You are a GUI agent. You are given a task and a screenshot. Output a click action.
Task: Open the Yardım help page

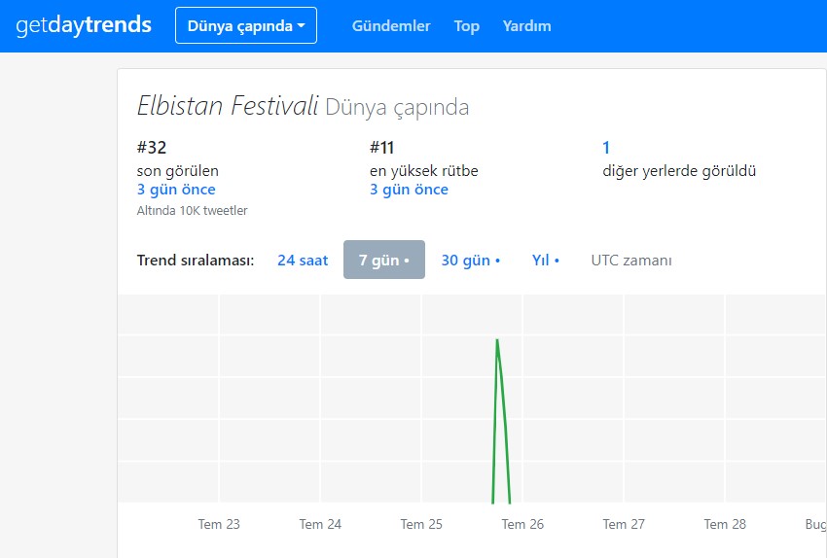click(526, 26)
